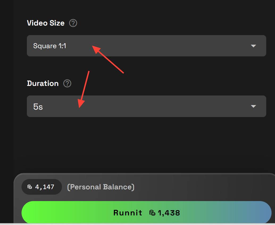Image resolution: width=275 pixels, height=225 pixels.
Task: Select the Square 1:1 text in the dropdown
Action: pos(49,46)
